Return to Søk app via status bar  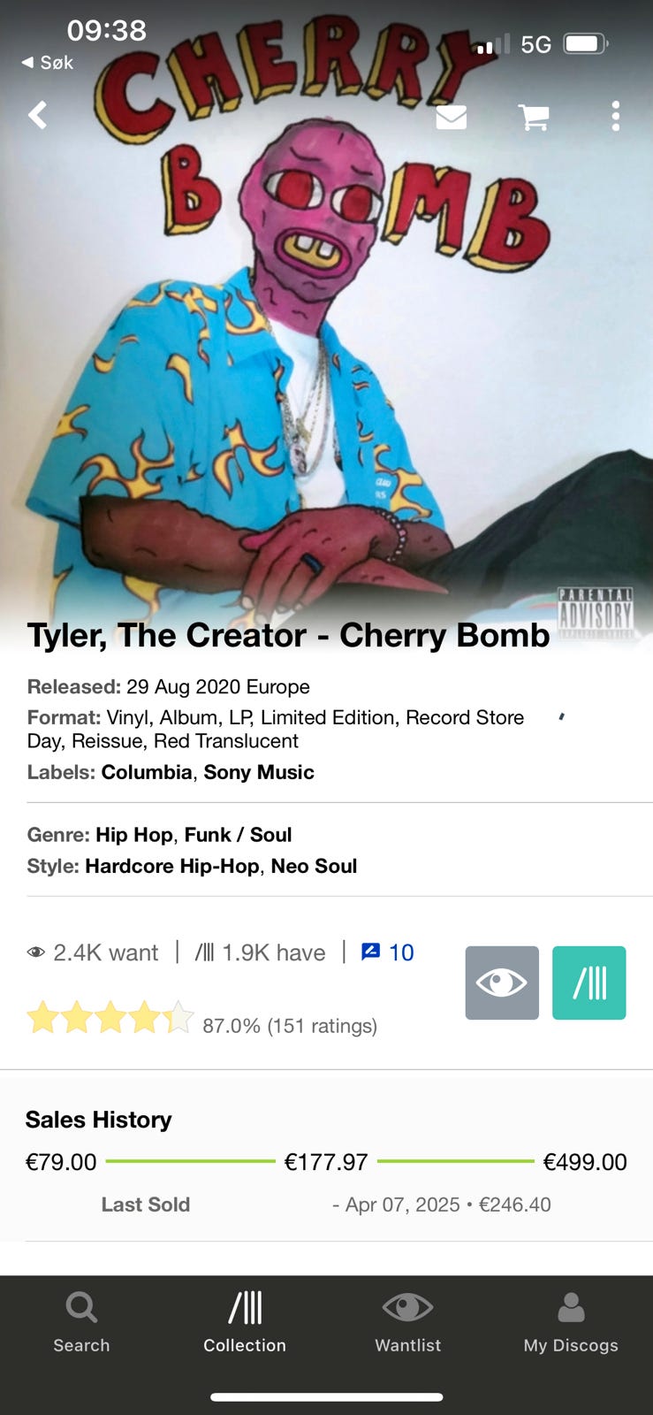click(x=48, y=63)
